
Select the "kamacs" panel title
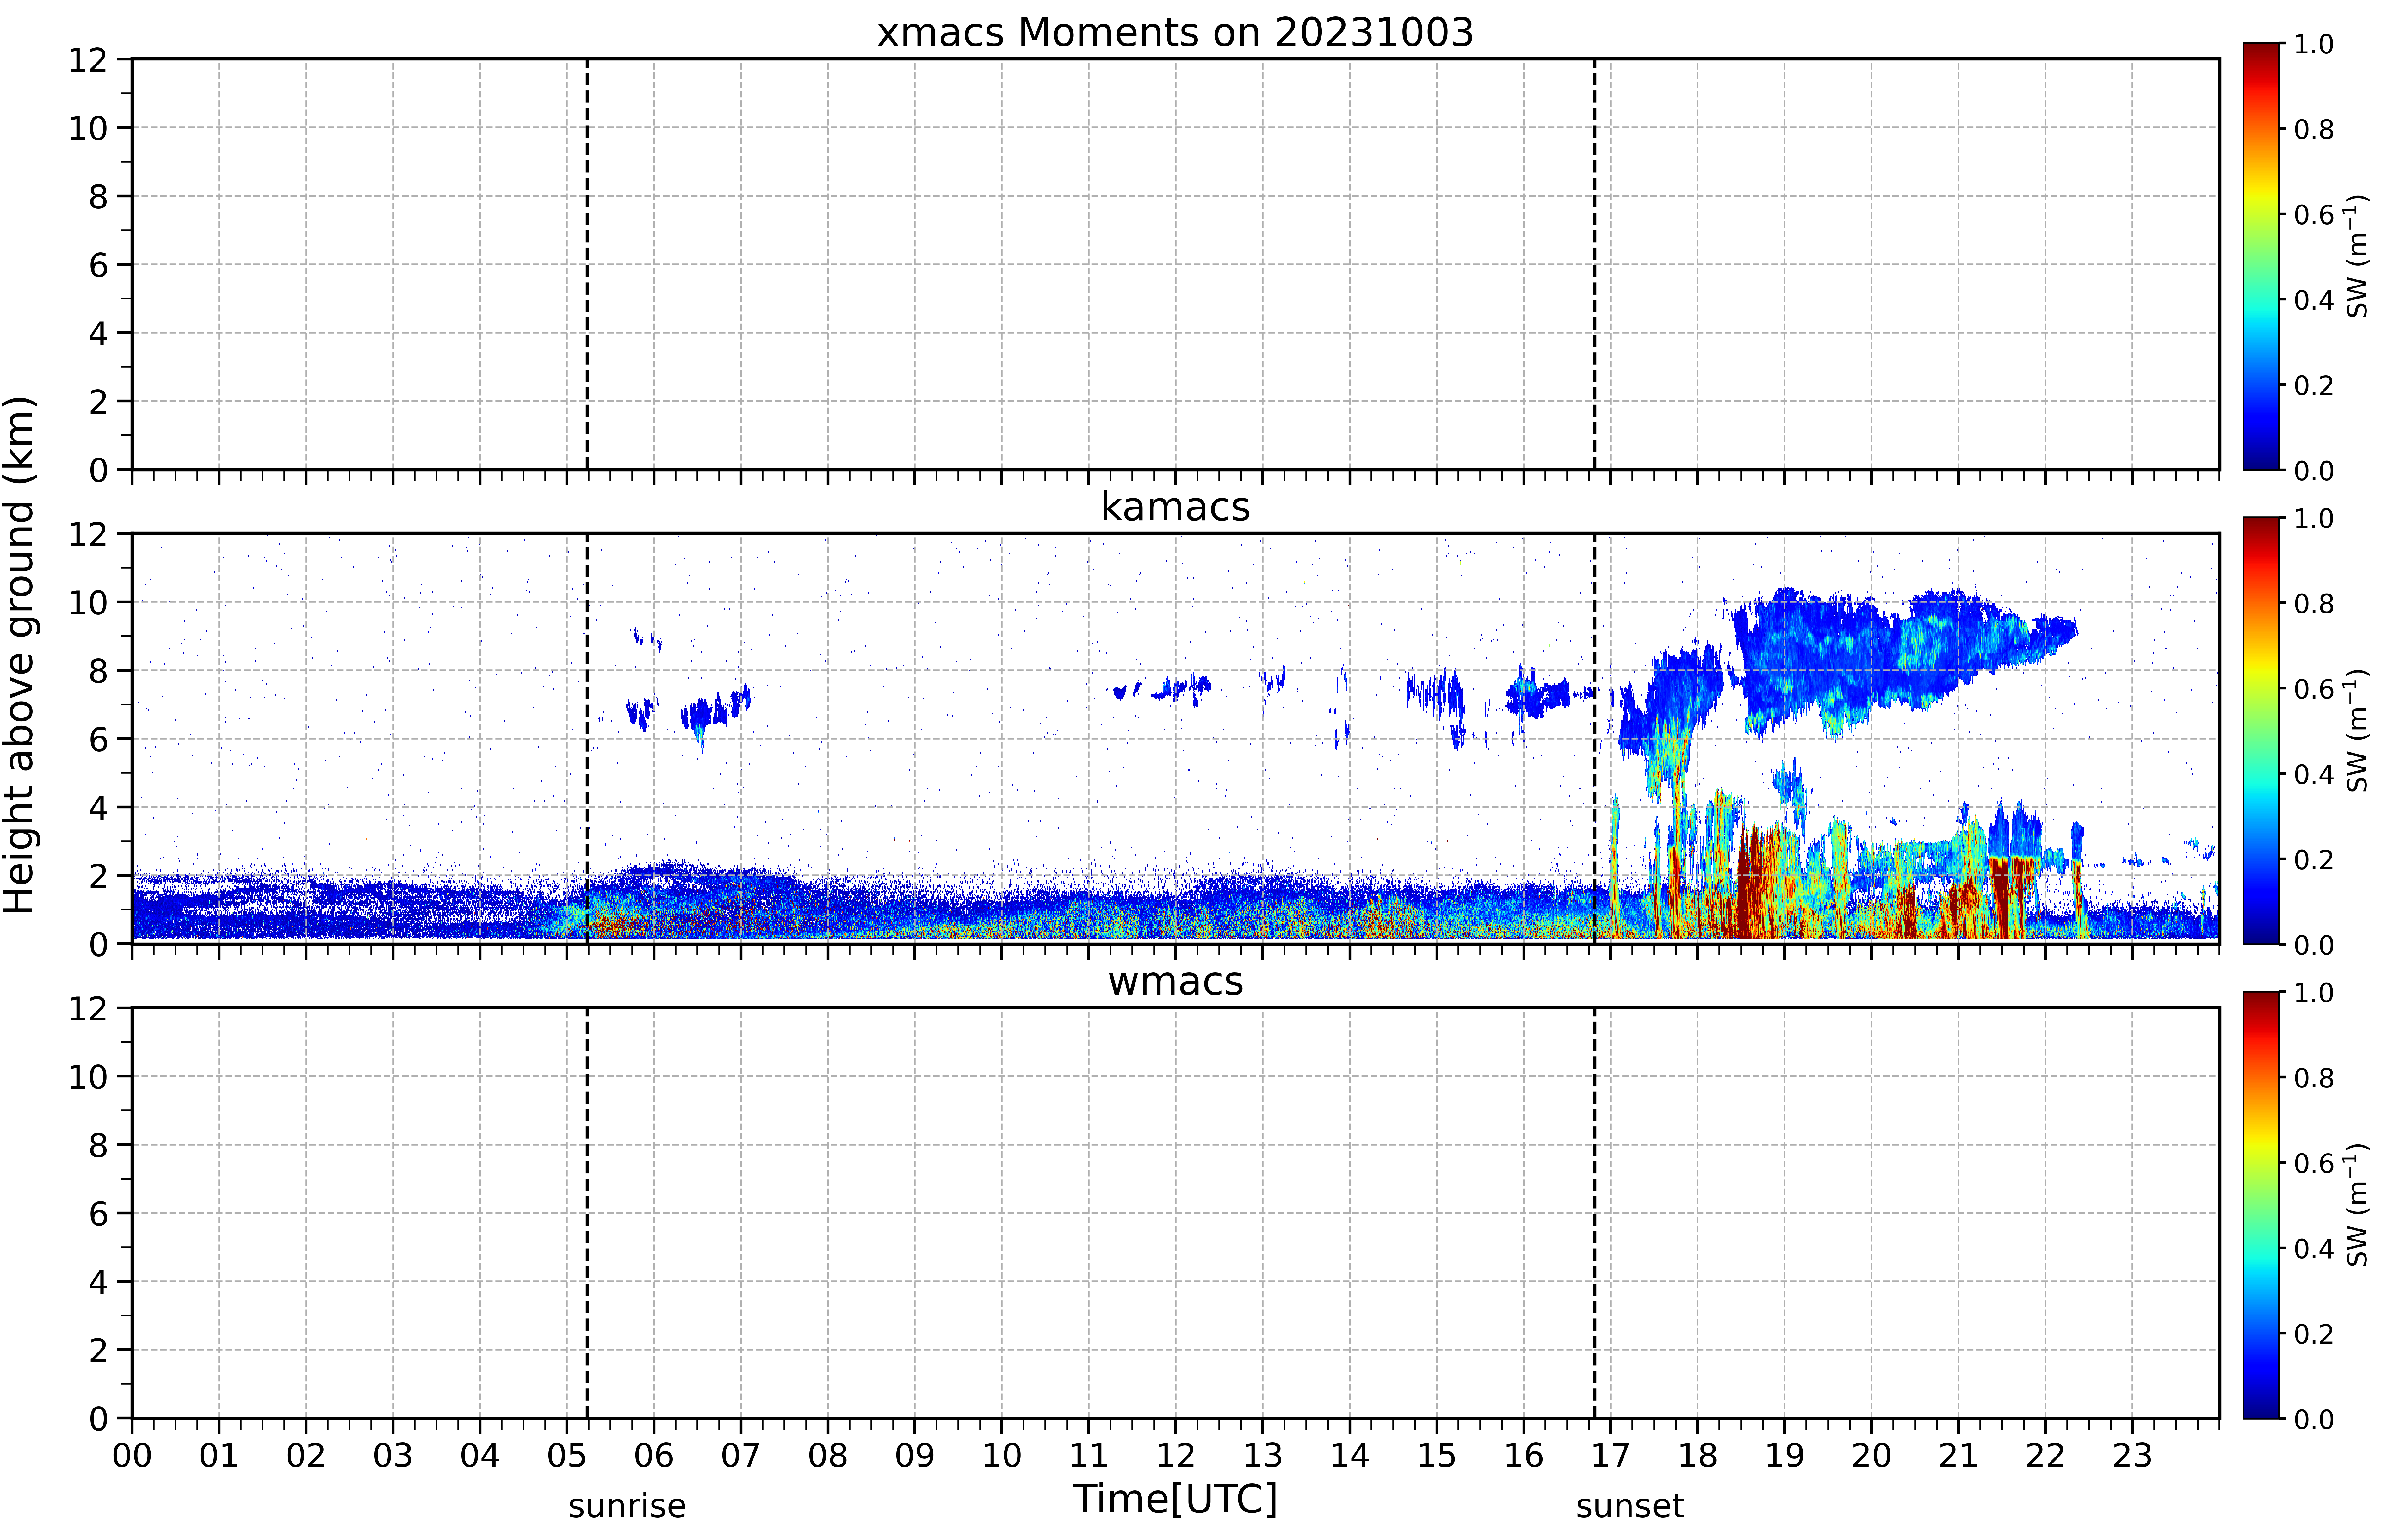click(x=1175, y=507)
